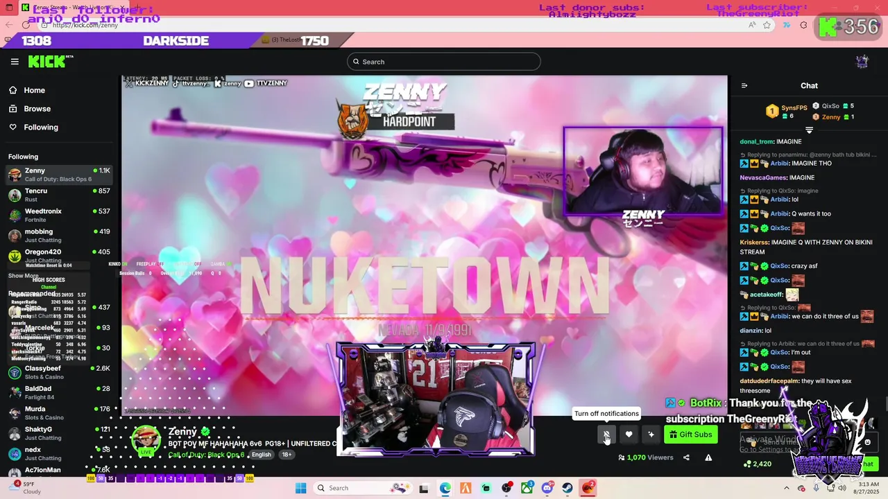Click the Zenny channel name
888x499 pixels.
click(182, 431)
